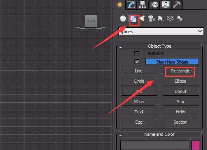Open the Display panel tab
Screen dimensions: 207x150
166,5
